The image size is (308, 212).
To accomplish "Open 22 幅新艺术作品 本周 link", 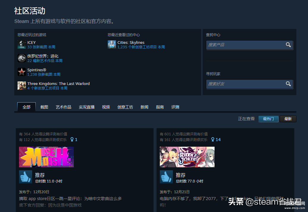I will [45, 61].
